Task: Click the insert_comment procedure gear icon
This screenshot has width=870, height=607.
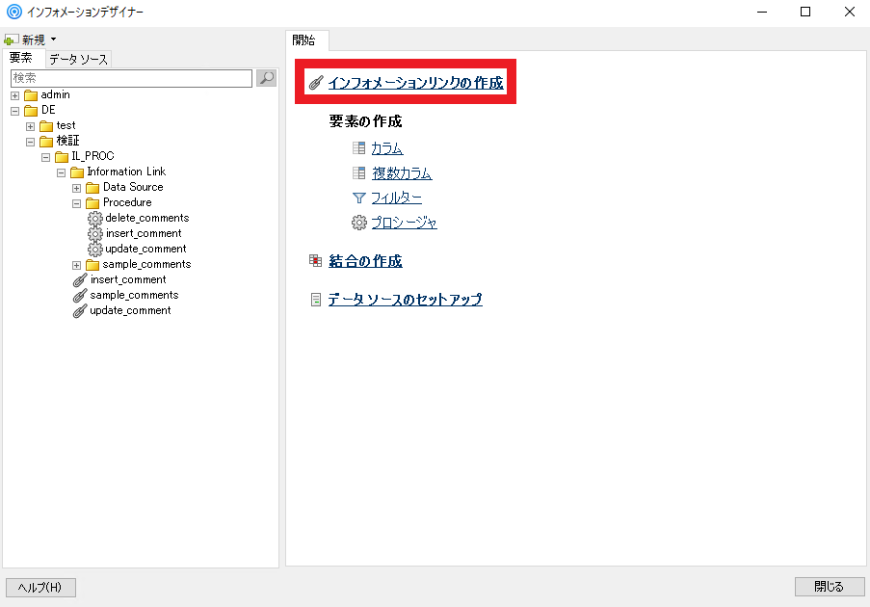Action: tap(95, 233)
